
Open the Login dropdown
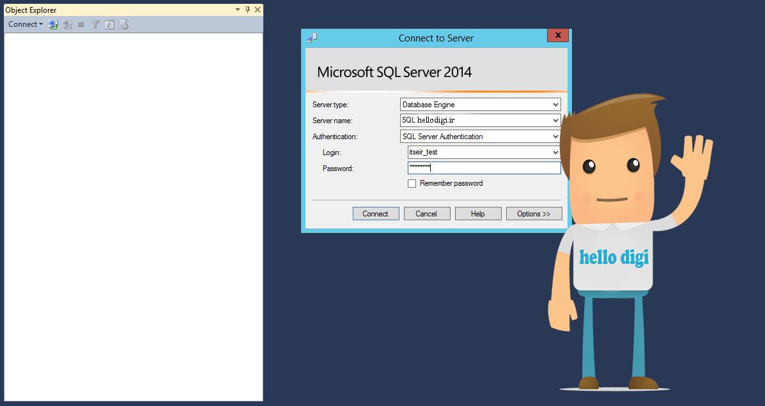click(555, 153)
